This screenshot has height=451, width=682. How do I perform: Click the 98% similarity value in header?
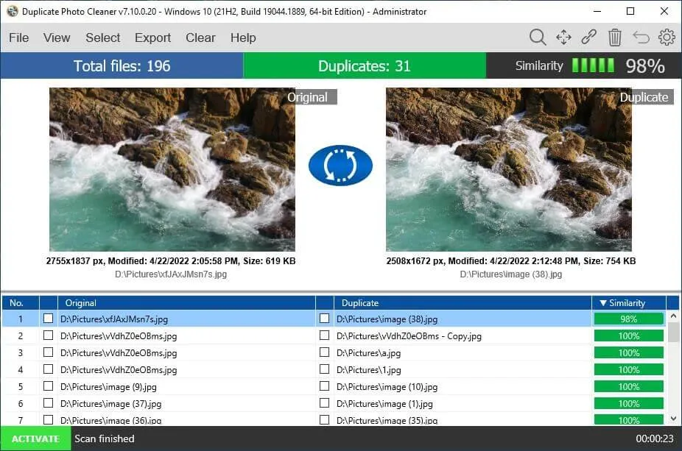[645, 66]
